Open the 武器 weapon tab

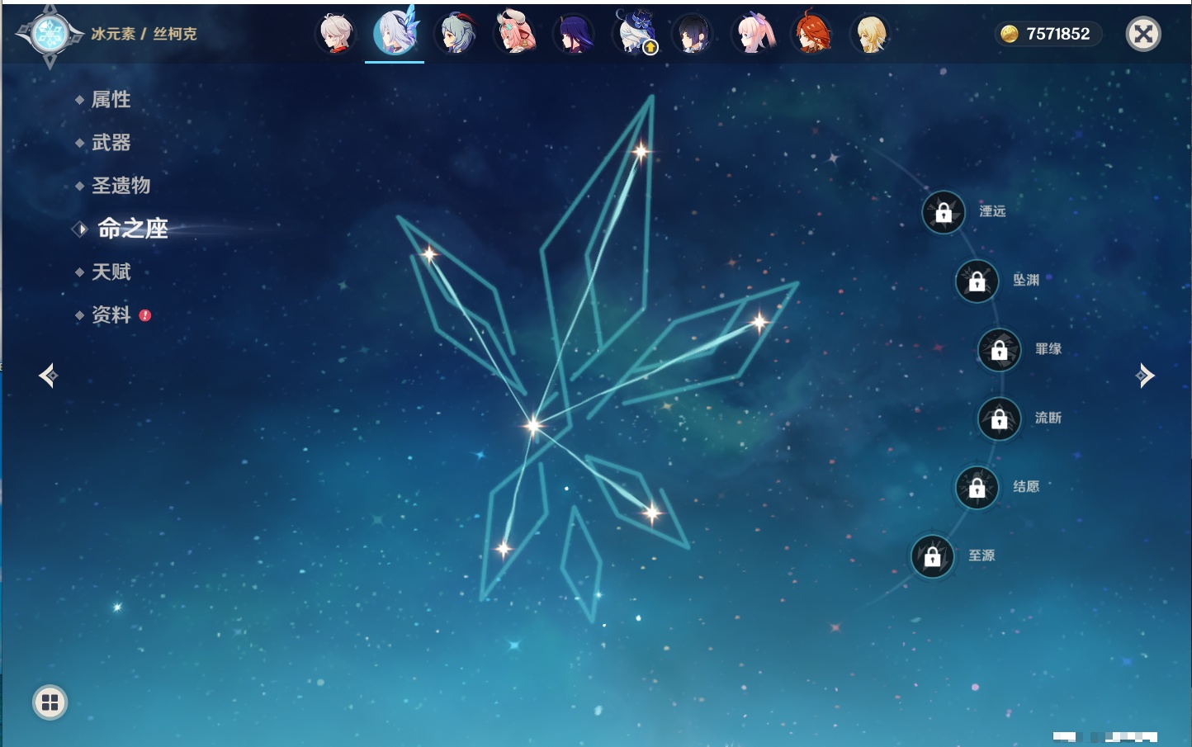[x=111, y=143]
